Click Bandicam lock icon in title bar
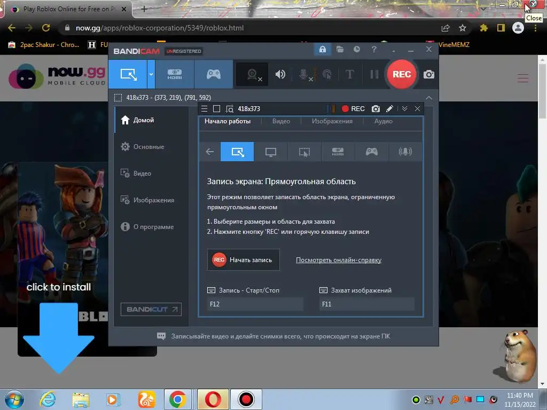Viewport: 547px width, 410px height. tap(322, 50)
